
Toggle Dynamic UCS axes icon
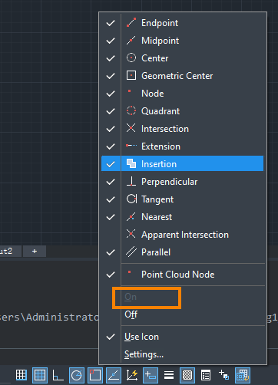pyautogui.click(x=132, y=375)
